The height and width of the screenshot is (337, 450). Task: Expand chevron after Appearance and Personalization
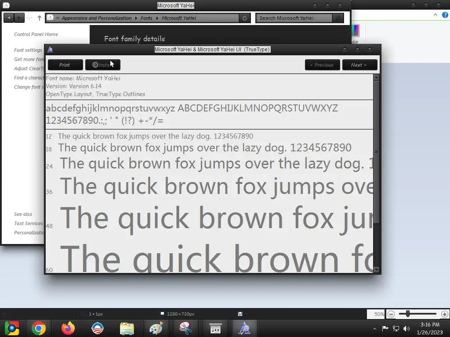coord(136,18)
